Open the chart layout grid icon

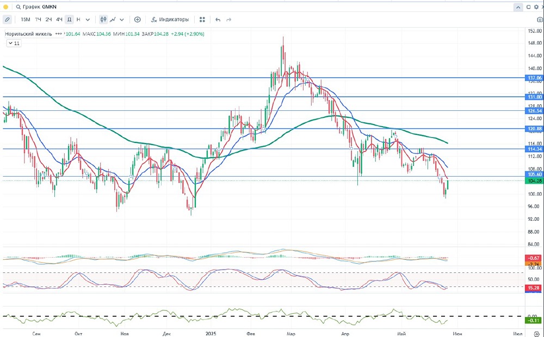pos(202,20)
